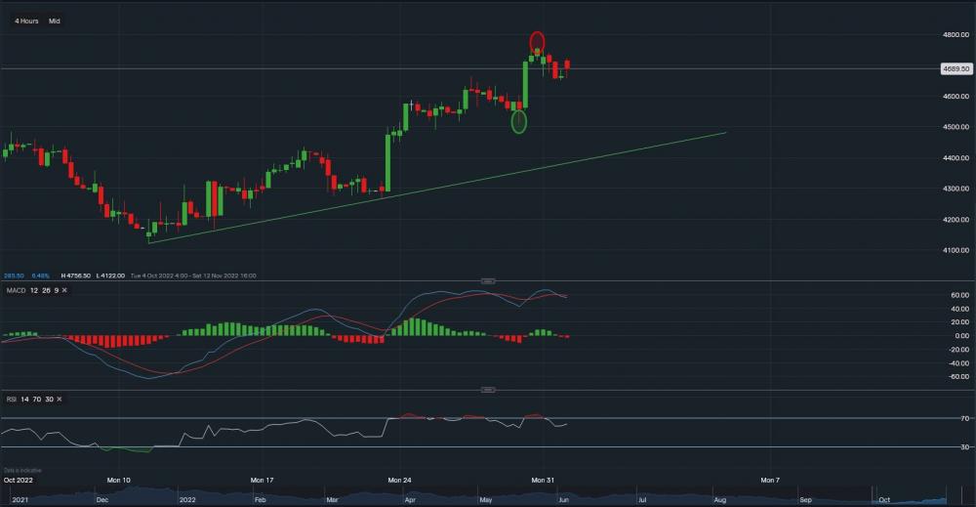976x507 pixels.
Task: Click the MACD period value 26
Action: click(46, 290)
